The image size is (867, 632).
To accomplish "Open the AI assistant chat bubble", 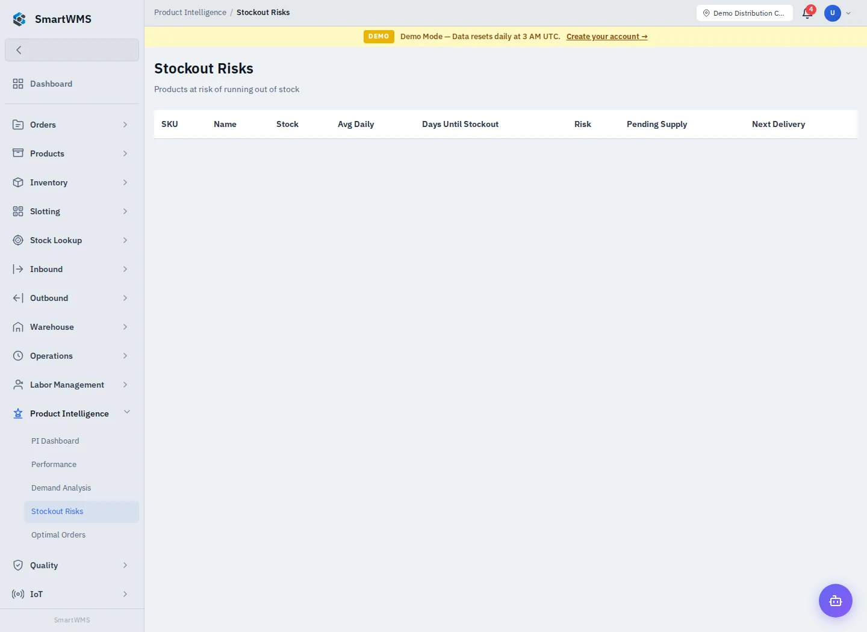I will coord(836,601).
